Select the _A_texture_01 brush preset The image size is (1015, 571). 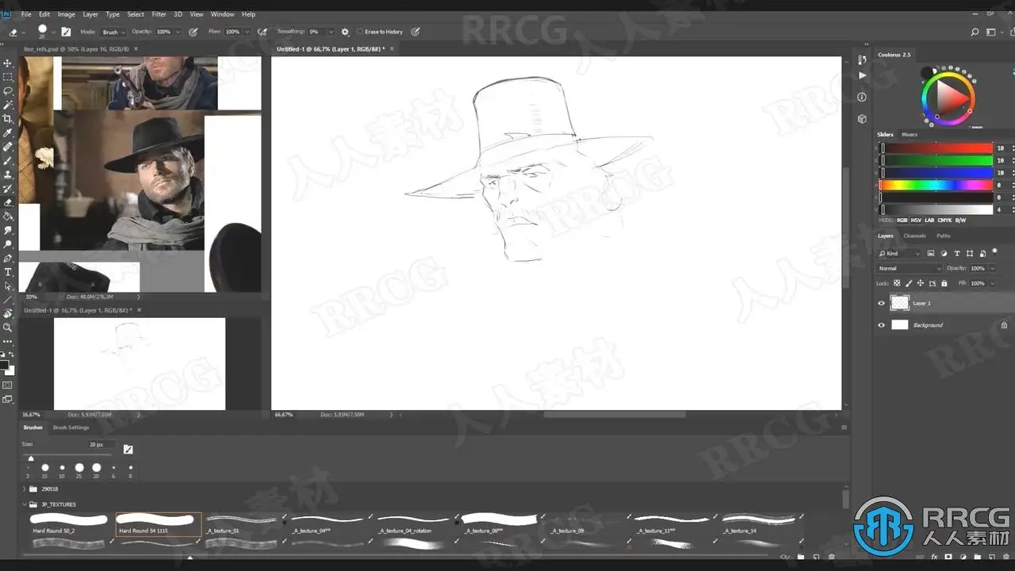(240, 523)
